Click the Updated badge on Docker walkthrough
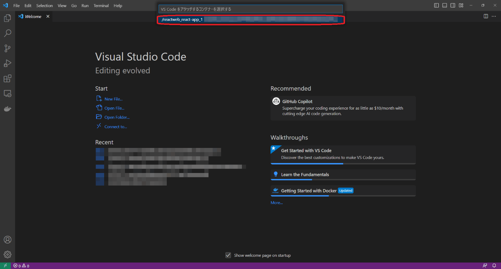 346,191
